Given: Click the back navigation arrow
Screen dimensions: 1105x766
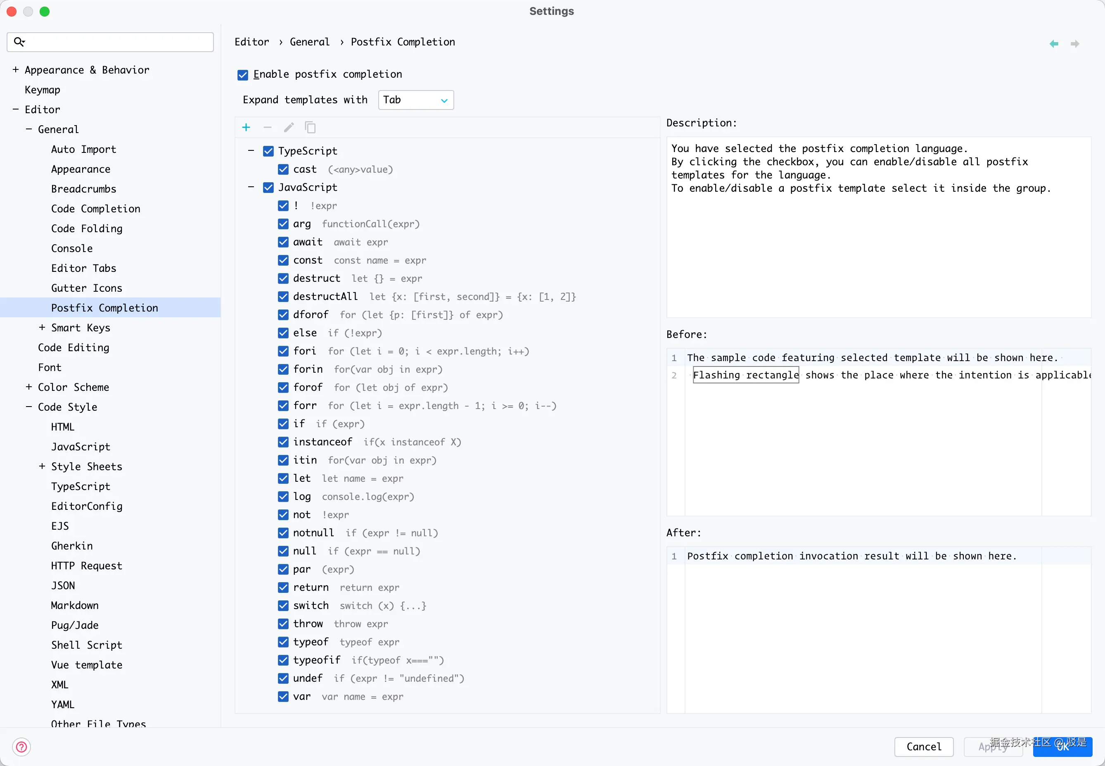Looking at the screenshot, I should [x=1054, y=44].
